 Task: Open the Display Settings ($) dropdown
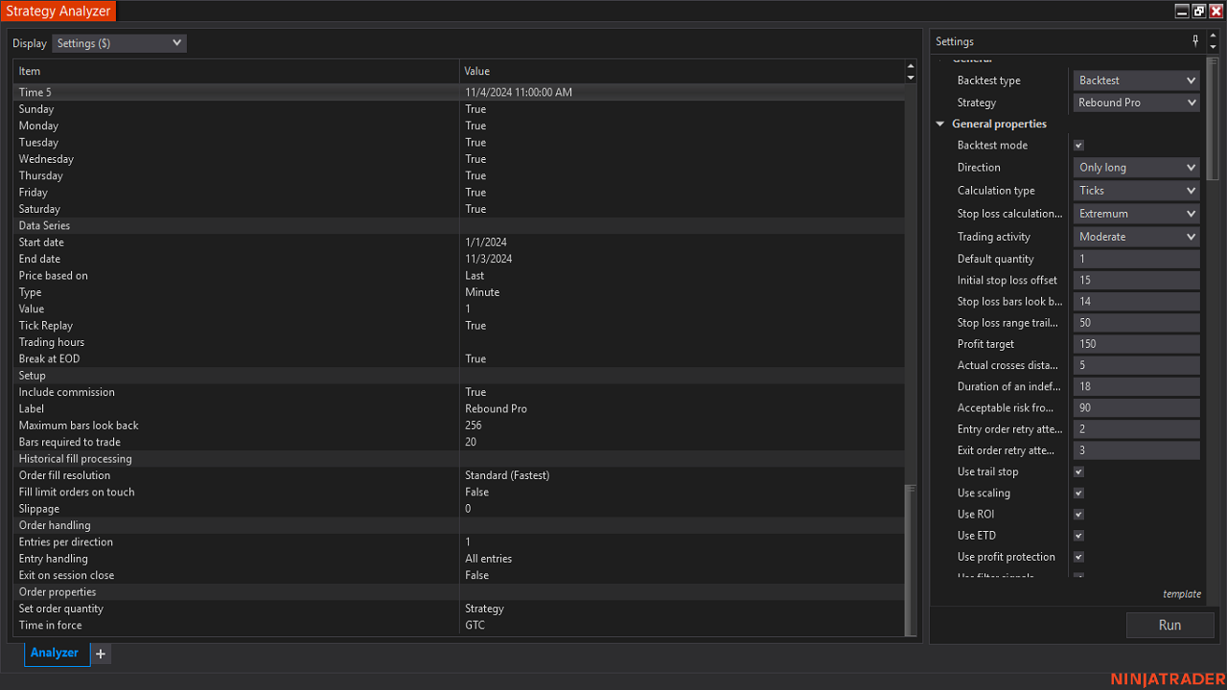tap(119, 43)
